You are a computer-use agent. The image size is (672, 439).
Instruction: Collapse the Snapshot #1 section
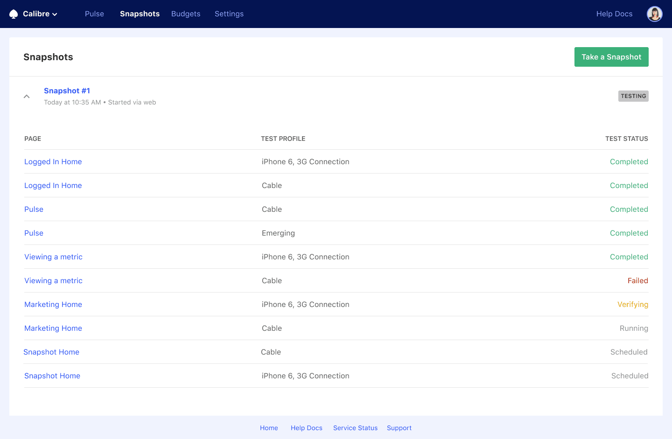(27, 96)
